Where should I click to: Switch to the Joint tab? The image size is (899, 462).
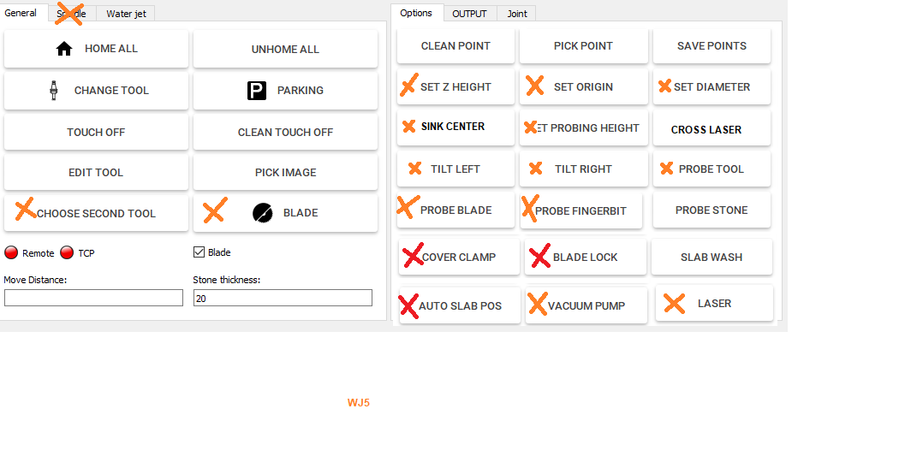517,14
